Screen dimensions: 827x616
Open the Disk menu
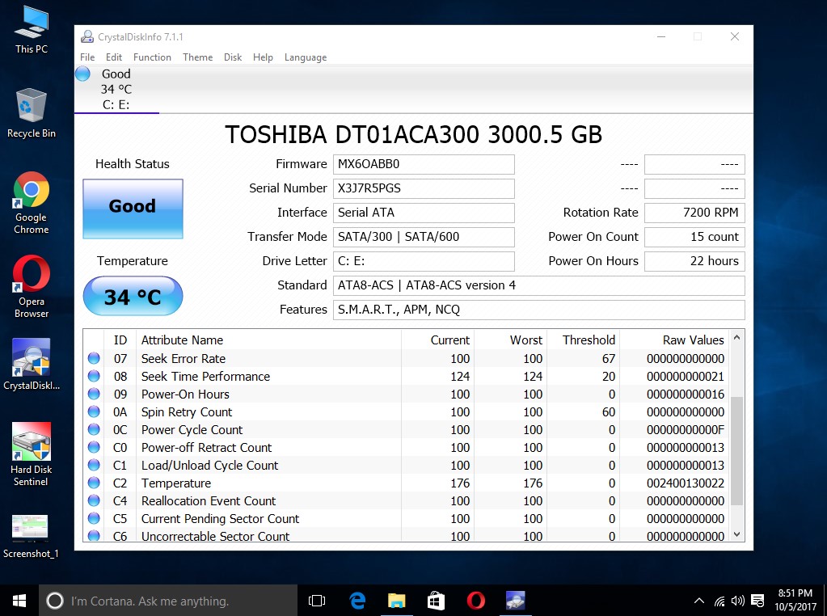tap(233, 57)
